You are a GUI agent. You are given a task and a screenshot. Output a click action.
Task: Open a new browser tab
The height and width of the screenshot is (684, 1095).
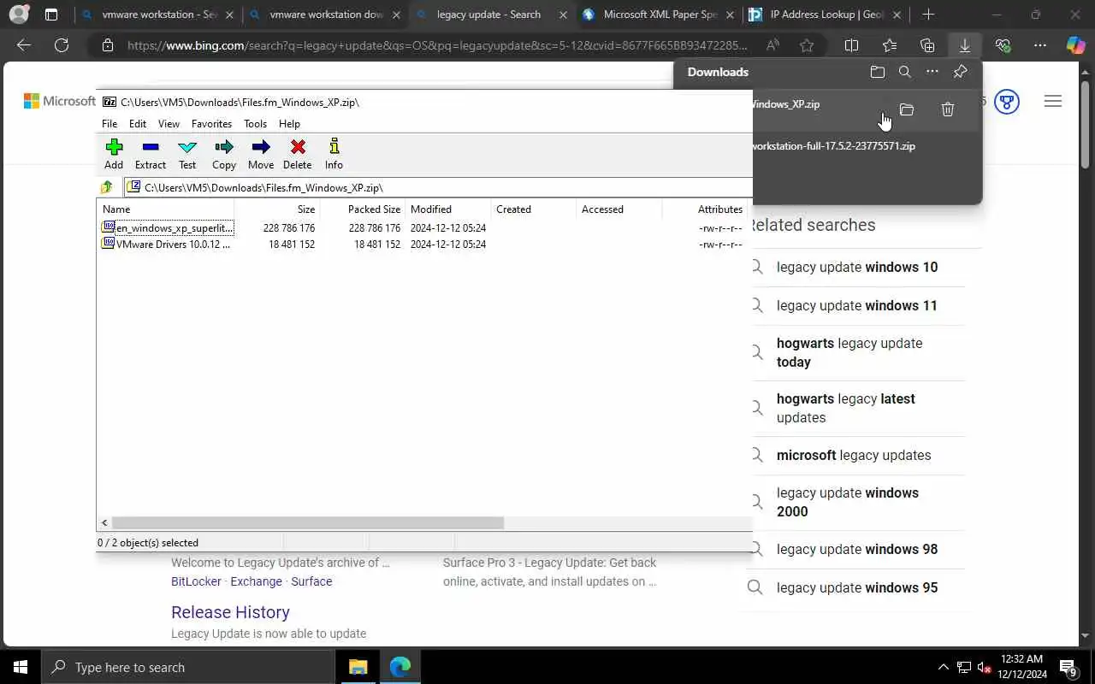tap(928, 15)
